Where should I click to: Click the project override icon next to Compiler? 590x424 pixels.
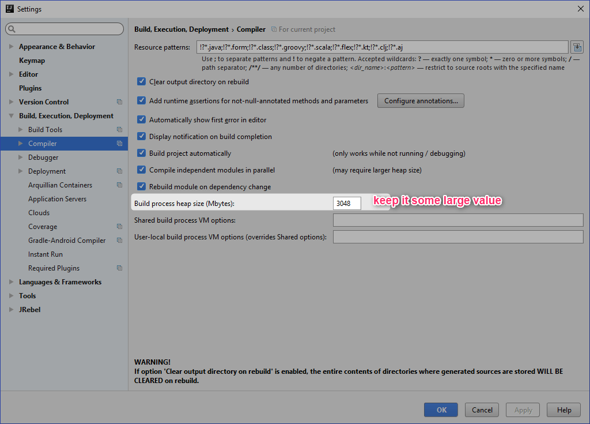(x=119, y=143)
